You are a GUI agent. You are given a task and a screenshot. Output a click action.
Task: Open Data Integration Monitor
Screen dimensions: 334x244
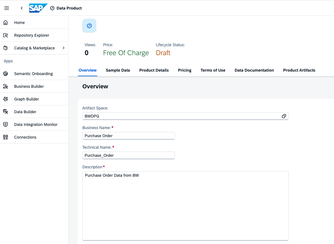(x=36, y=124)
